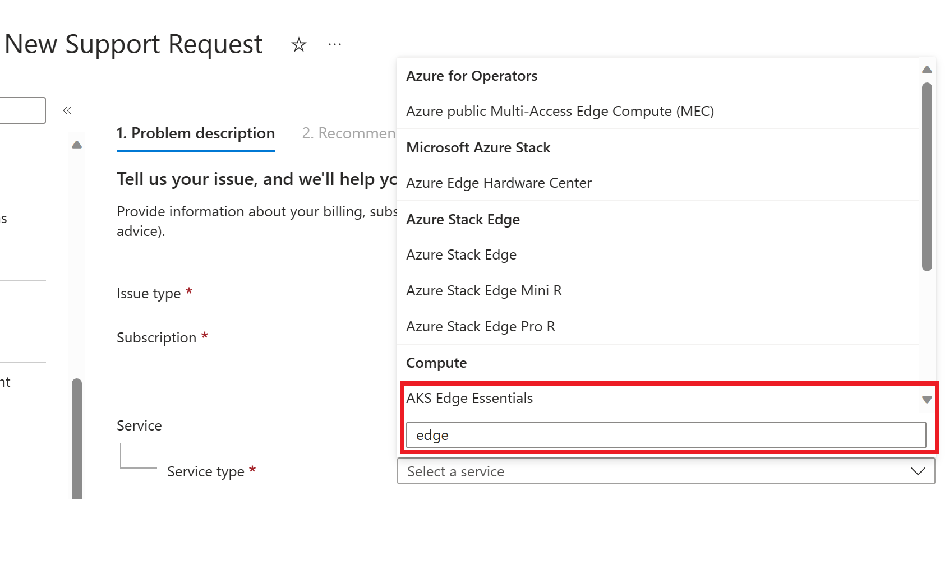Click the left navigation scrollbar thumb
Screen dimensions: 949x574
[x=77, y=437]
